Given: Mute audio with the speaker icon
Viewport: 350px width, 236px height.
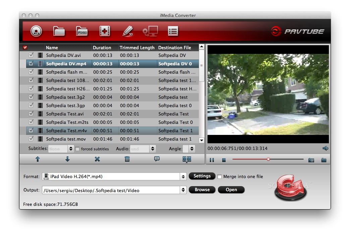Looking at the screenshot, I should click(325, 148).
